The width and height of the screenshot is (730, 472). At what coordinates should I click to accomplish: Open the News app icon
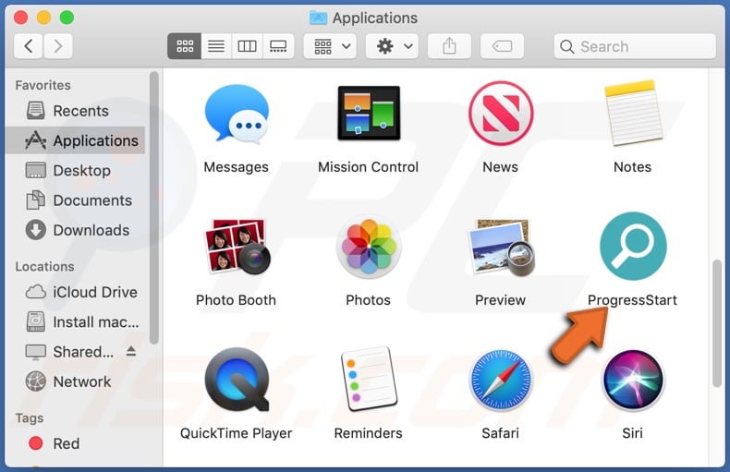(x=501, y=113)
